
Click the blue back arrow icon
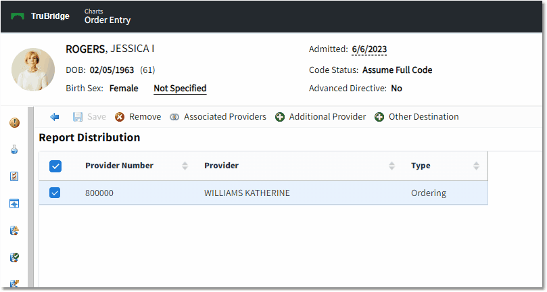pos(54,117)
